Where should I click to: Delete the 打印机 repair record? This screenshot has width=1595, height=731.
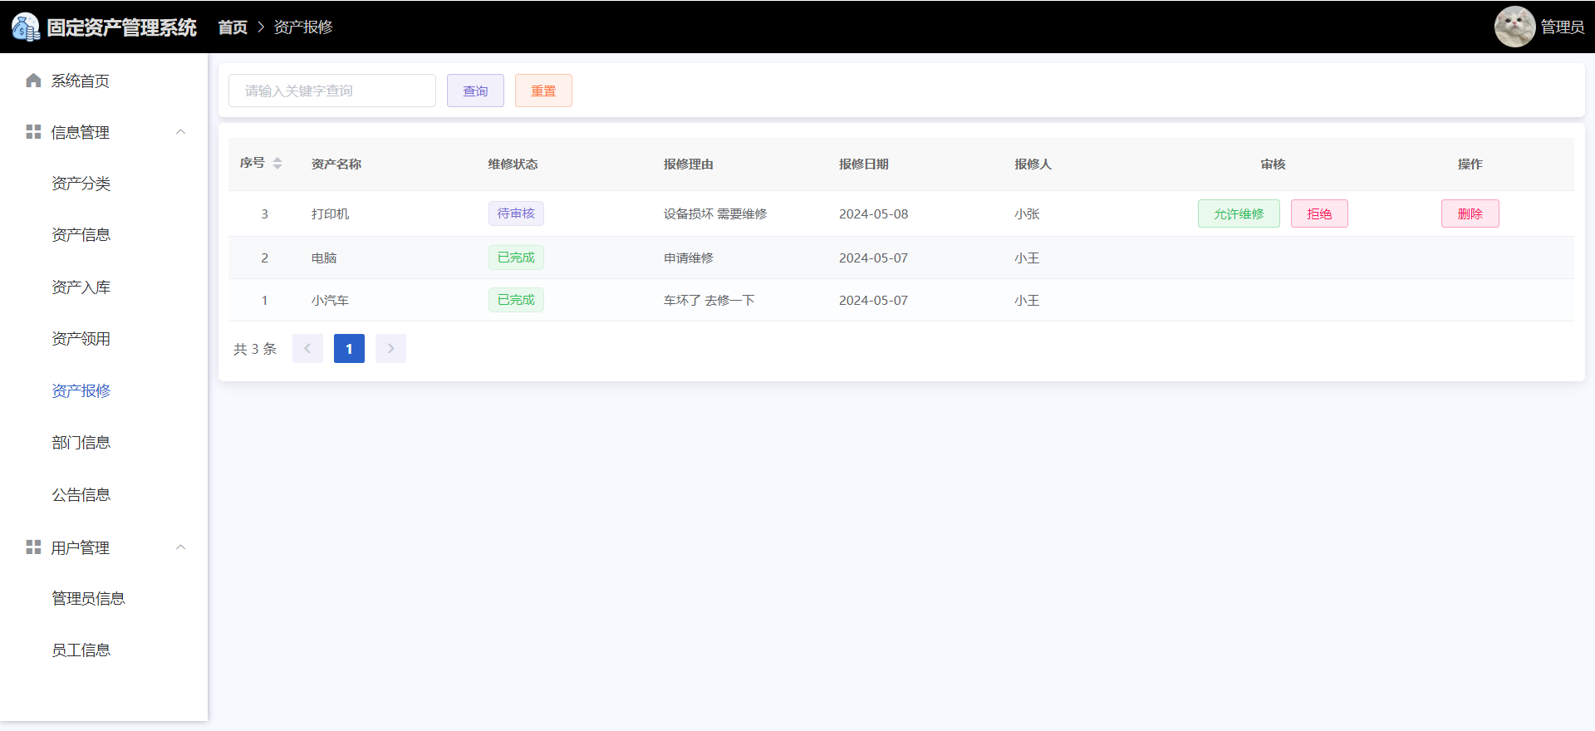[1470, 213]
